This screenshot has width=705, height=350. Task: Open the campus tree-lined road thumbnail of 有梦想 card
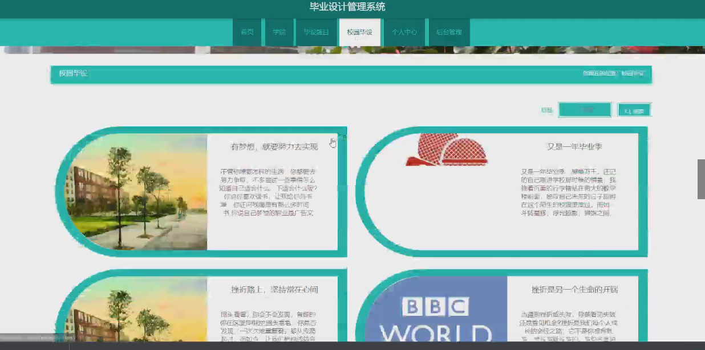(x=137, y=192)
